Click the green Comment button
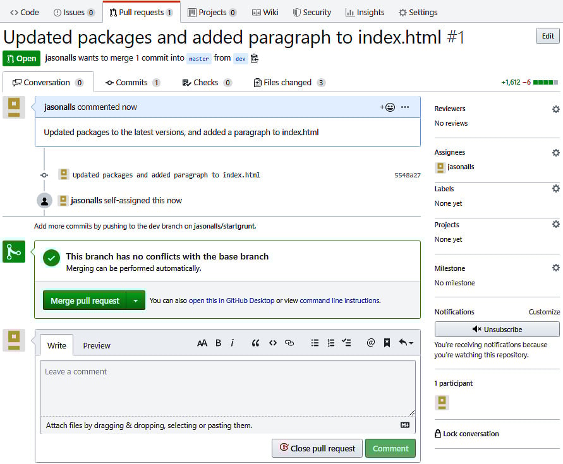This screenshot has height=464, width=563. [390, 448]
